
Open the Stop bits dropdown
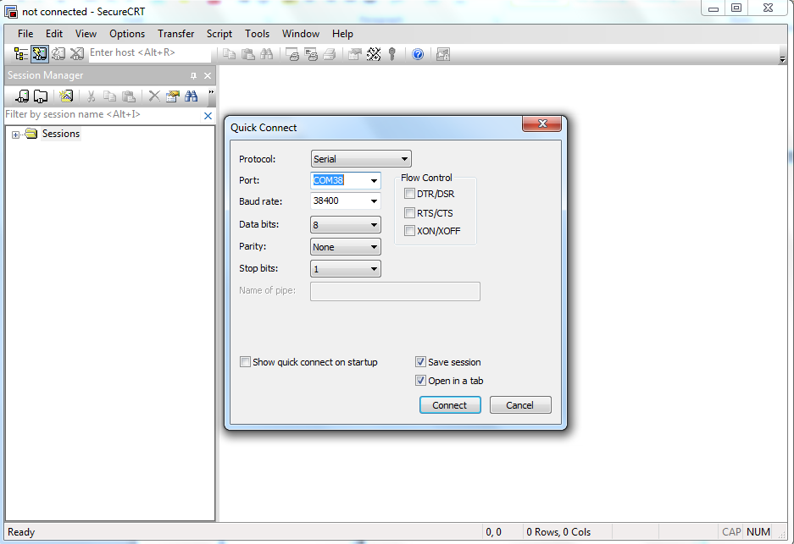pos(346,268)
